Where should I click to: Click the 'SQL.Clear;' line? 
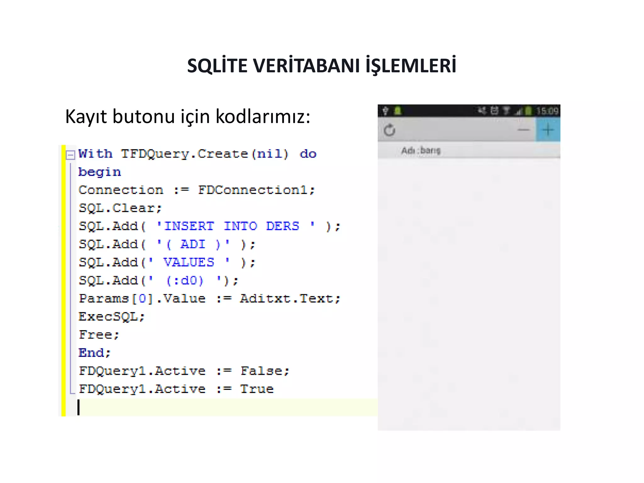click(x=120, y=208)
